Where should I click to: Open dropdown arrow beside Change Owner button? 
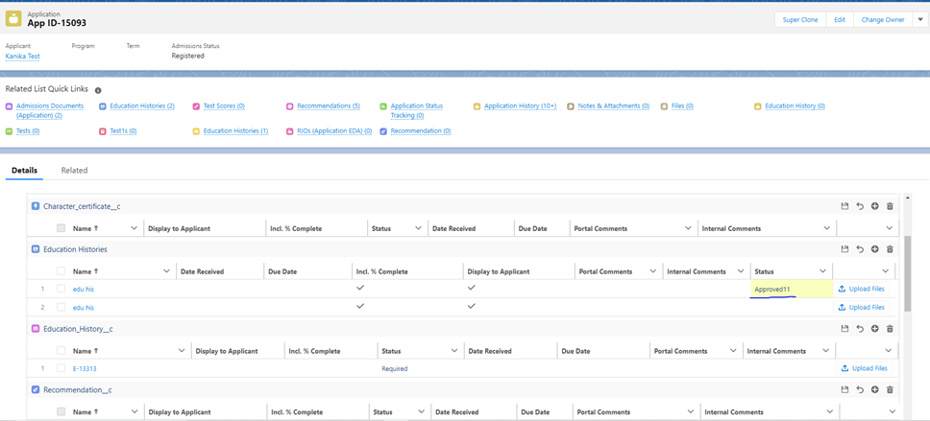point(919,19)
